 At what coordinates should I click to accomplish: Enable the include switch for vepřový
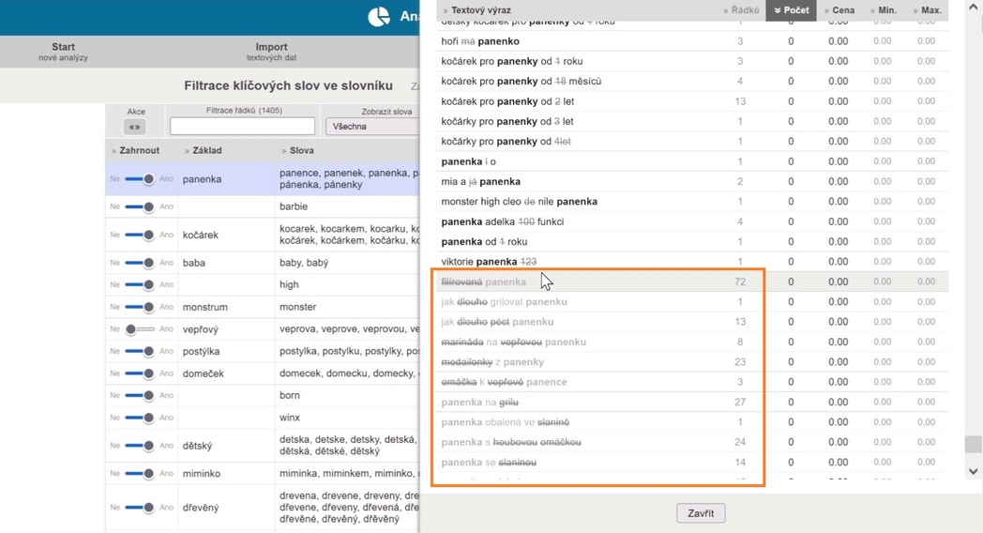pyautogui.click(x=139, y=328)
